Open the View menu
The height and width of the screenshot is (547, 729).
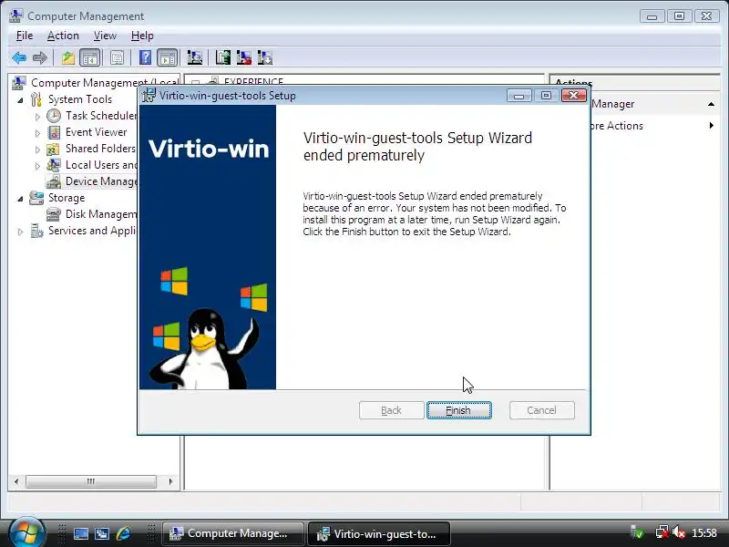105,36
